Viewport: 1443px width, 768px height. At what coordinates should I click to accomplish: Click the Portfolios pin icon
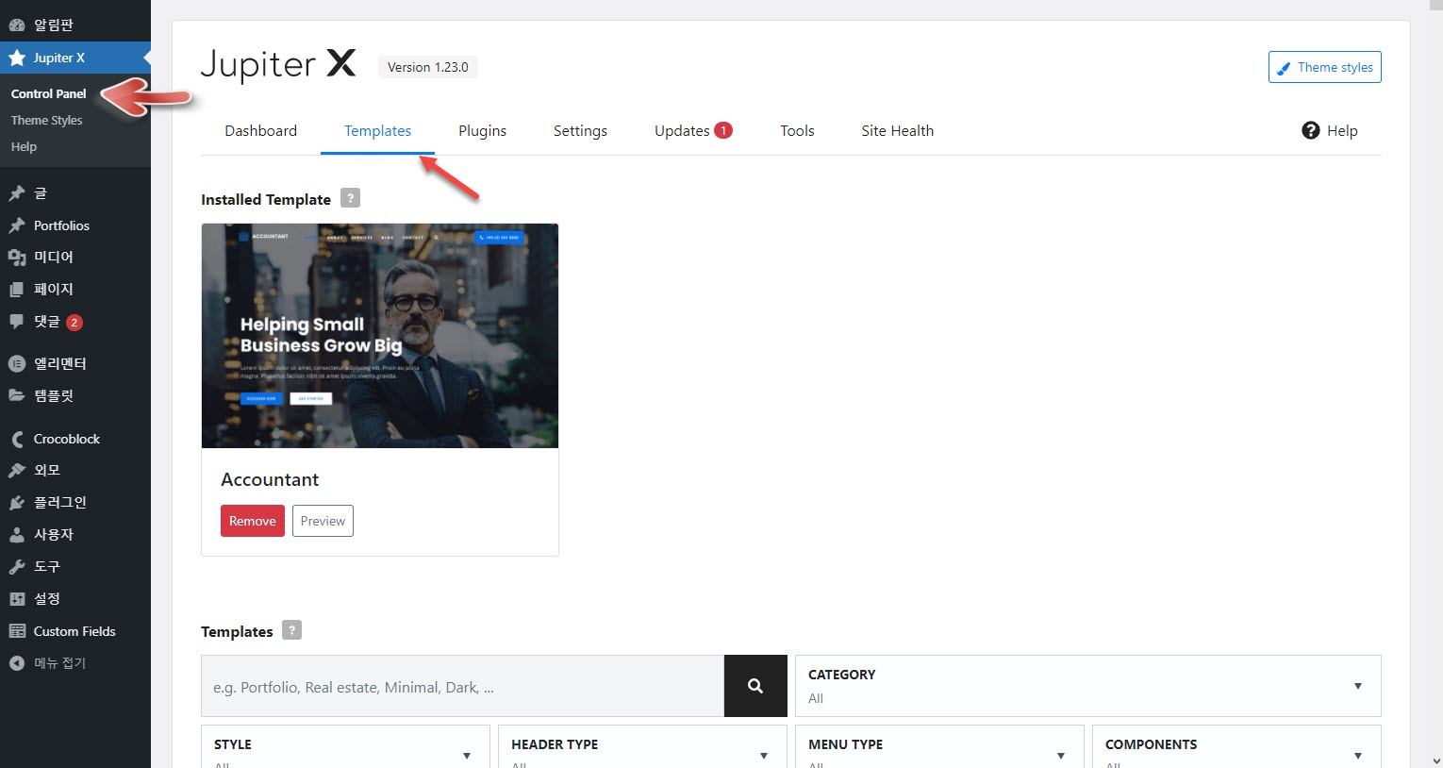(17, 225)
